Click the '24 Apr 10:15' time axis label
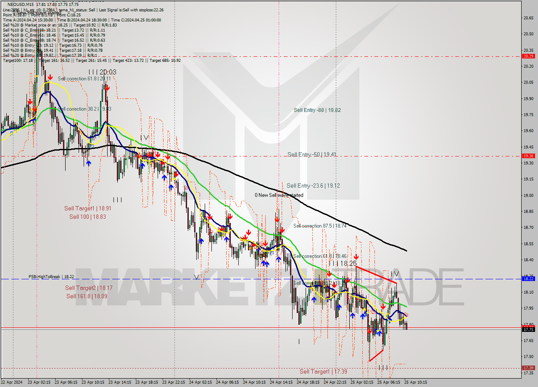 (x=254, y=382)
